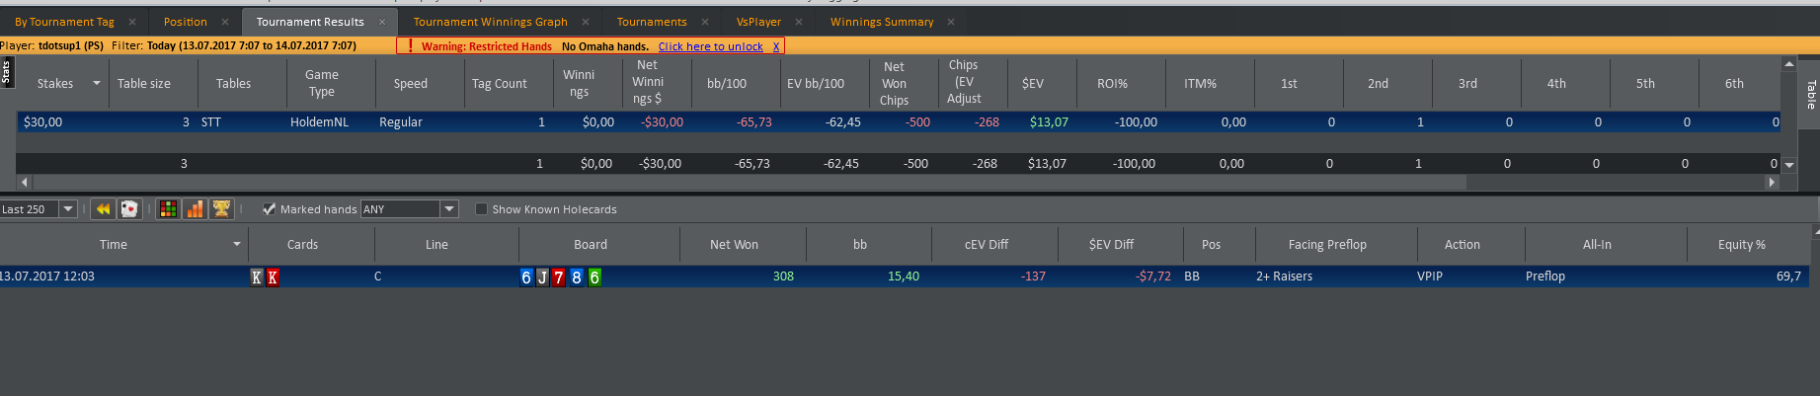Switch to the VsPlayer tab
This screenshot has height=396, width=1820.
[758, 22]
